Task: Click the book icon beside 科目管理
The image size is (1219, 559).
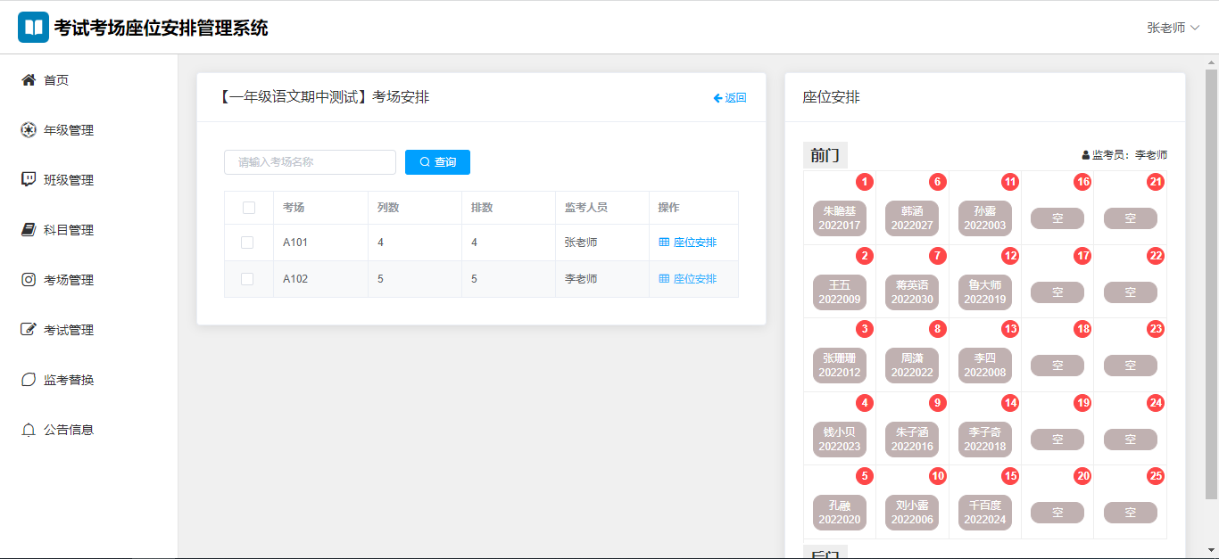Action: point(29,230)
